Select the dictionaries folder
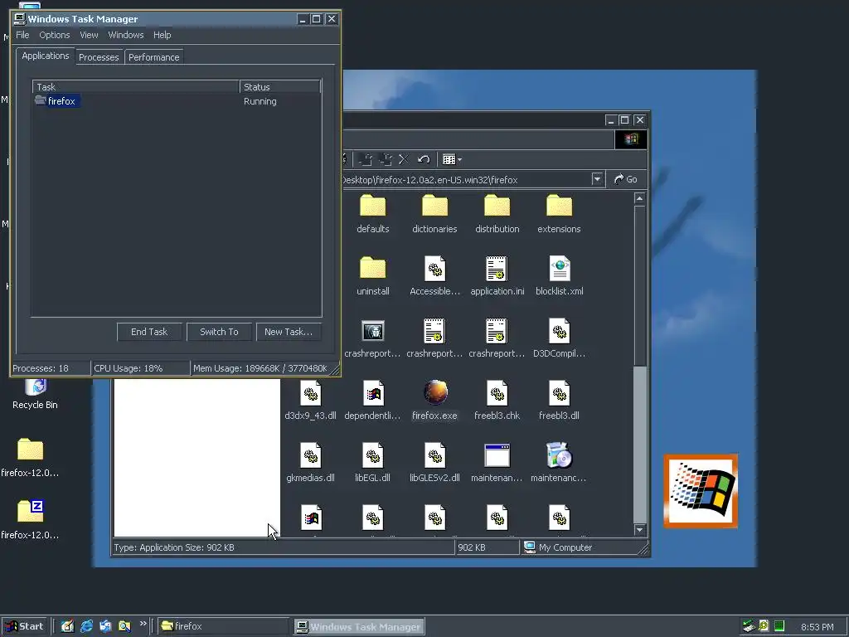The height and width of the screenshot is (637, 849). [434, 214]
